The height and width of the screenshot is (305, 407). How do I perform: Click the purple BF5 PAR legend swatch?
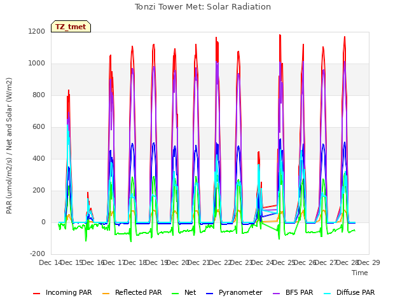(x=277, y=293)
